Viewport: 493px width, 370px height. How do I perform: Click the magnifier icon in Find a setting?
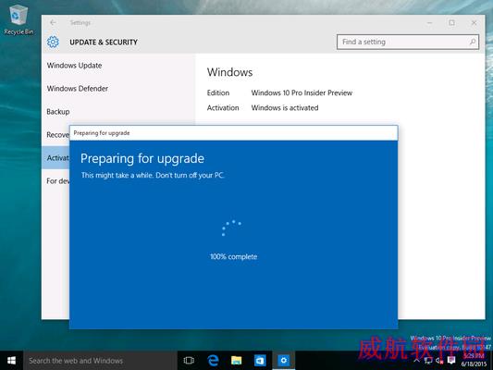(x=473, y=42)
